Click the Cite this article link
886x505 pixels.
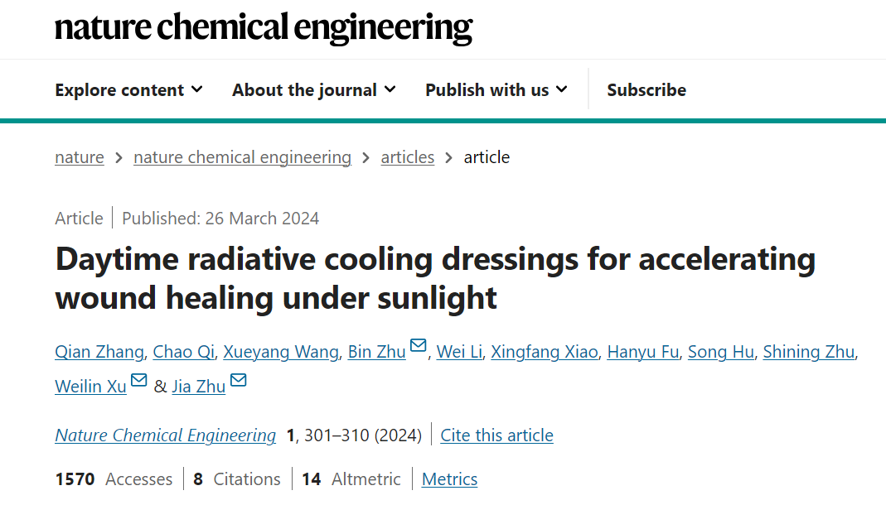496,435
